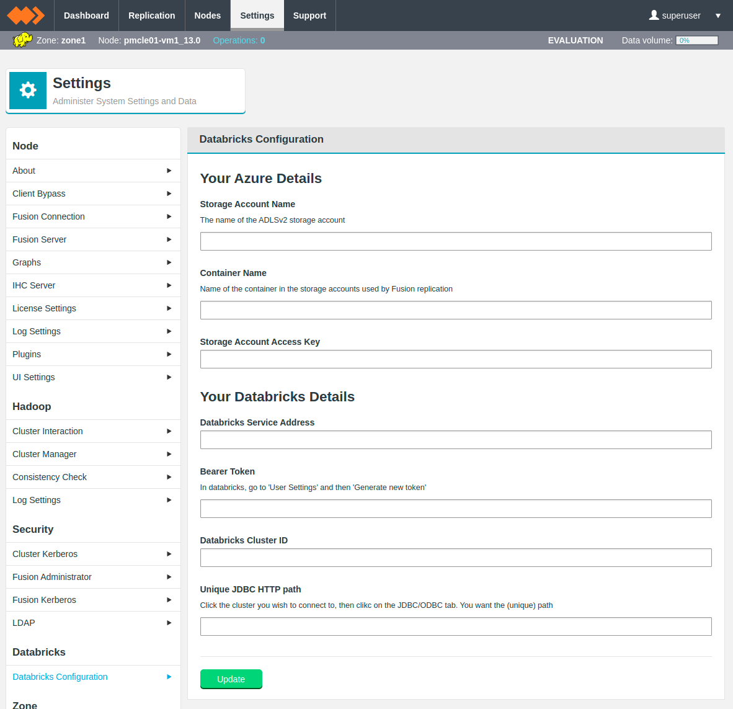The image size is (733, 709).
Task: Open Fusion Administrator settings
Action: click(93, 577)
